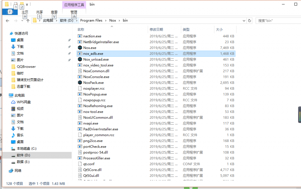Image resolution: width=301 pixels, height=189 pixels.
Task: Sort by the 修改日期 column header
Action: 156,29
